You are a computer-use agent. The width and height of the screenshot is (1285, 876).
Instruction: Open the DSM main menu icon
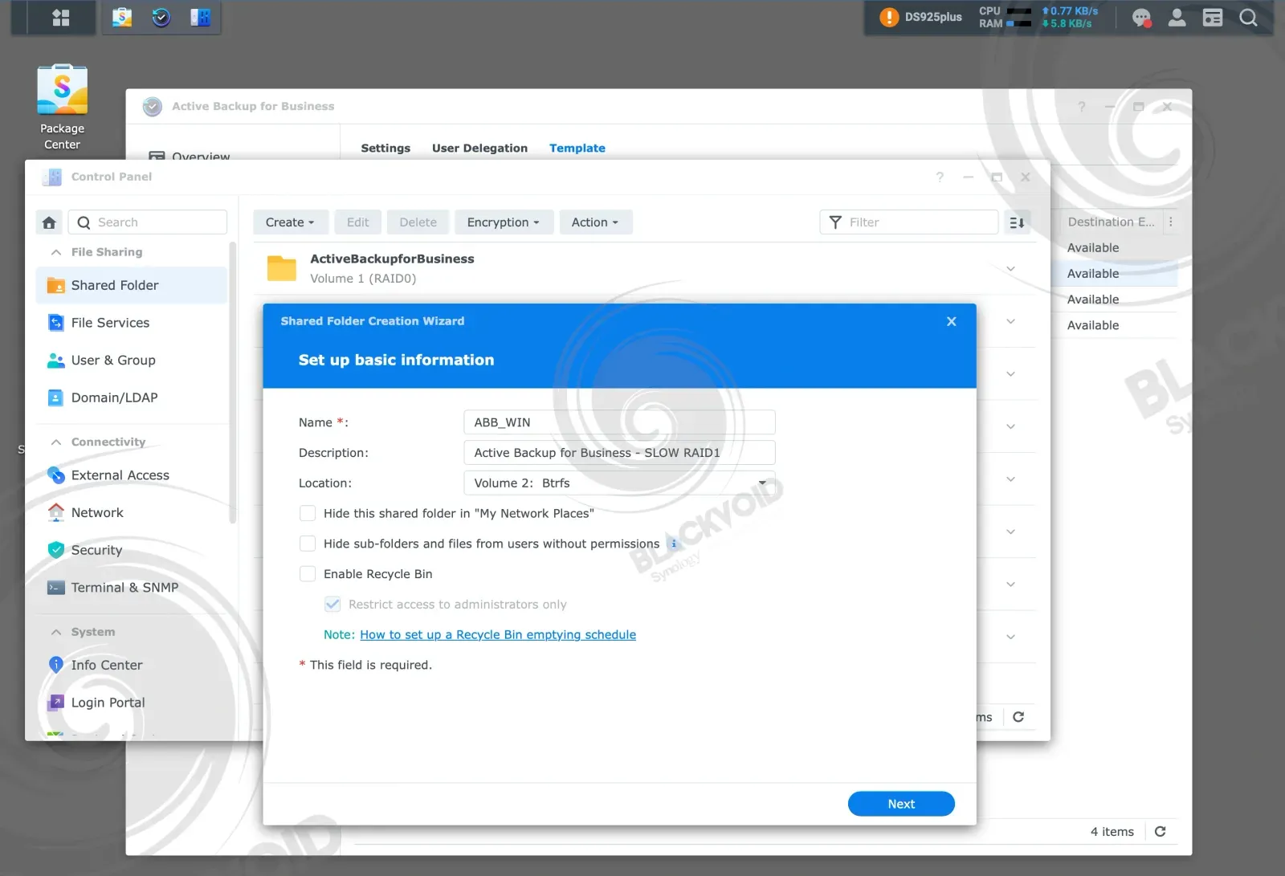[x=61, y=17]
